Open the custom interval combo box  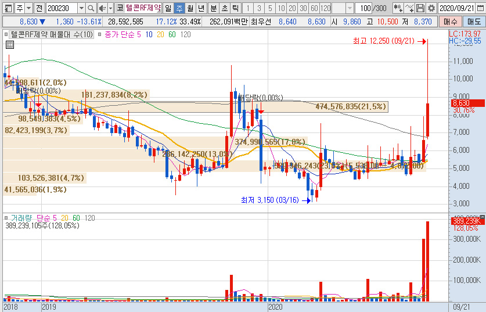343,8
